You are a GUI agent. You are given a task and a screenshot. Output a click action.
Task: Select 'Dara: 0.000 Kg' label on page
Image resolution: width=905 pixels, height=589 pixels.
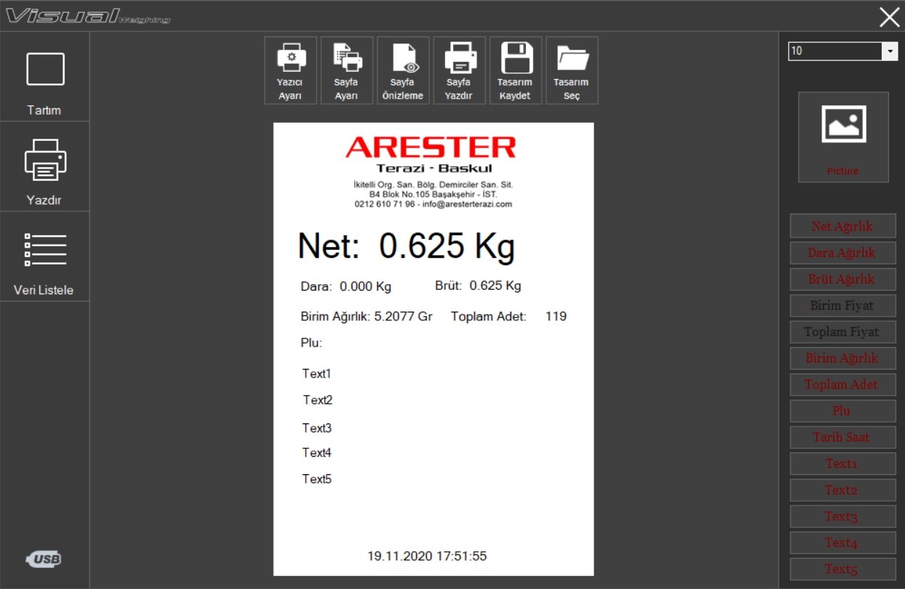point(346,287)
